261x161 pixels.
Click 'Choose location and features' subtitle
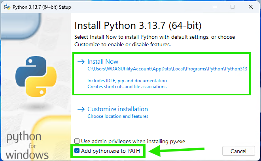[x=118, y=116]
